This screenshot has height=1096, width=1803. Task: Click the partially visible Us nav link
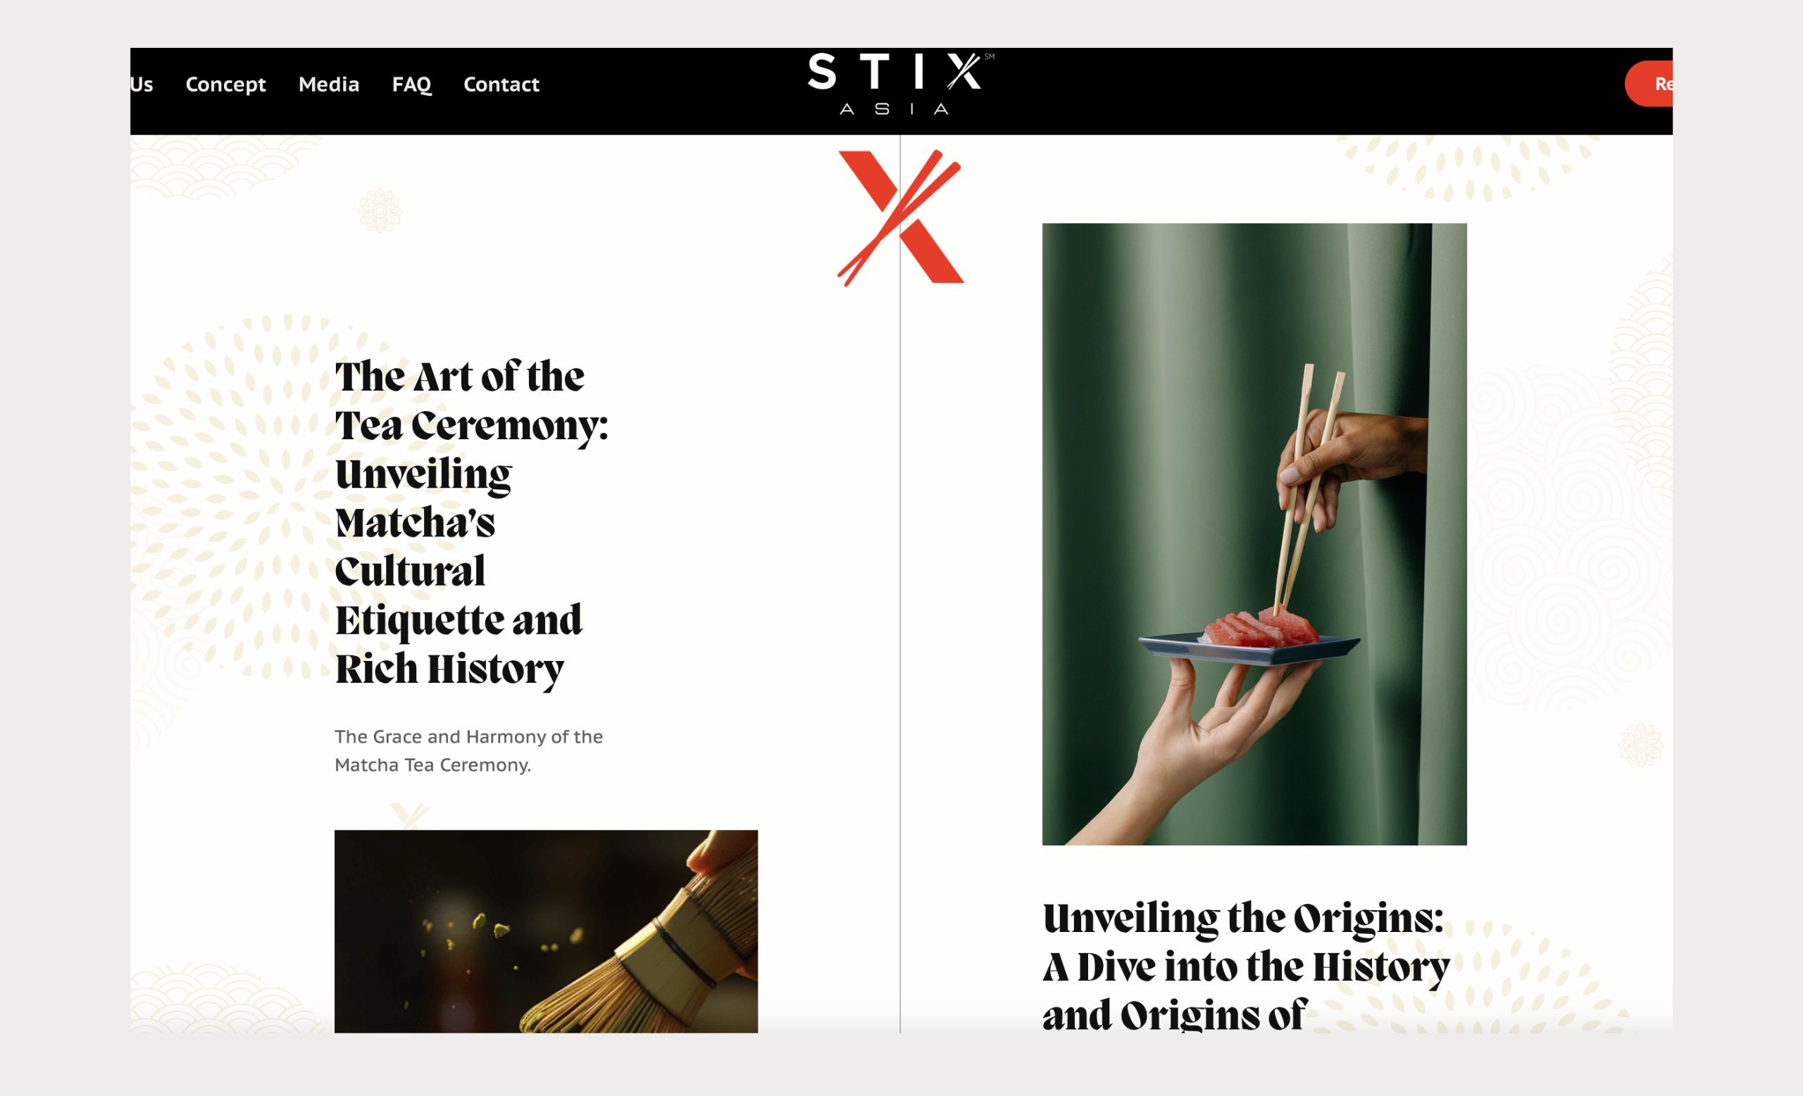tap(142, 84)
